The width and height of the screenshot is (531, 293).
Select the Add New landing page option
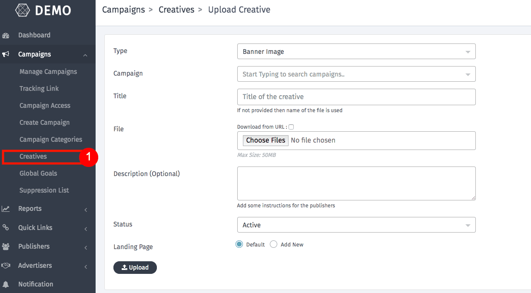click(273, 244)
